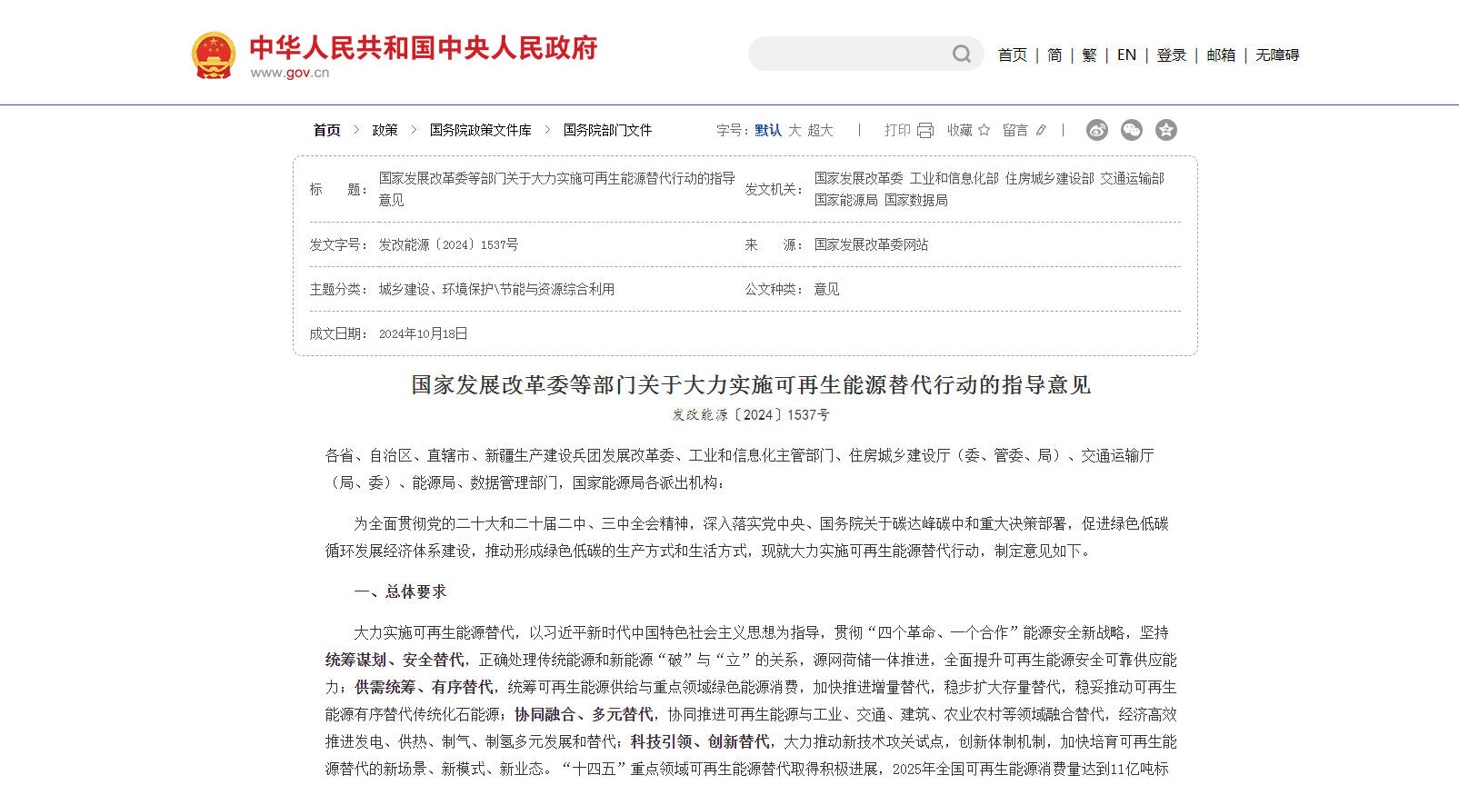Viewport: 1459px width, 785px height.
Task: Set font size to 默认
Action: coord(768,131)
